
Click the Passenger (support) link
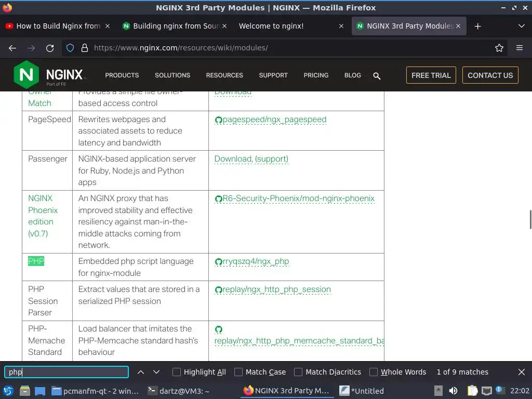coord(271,159)
